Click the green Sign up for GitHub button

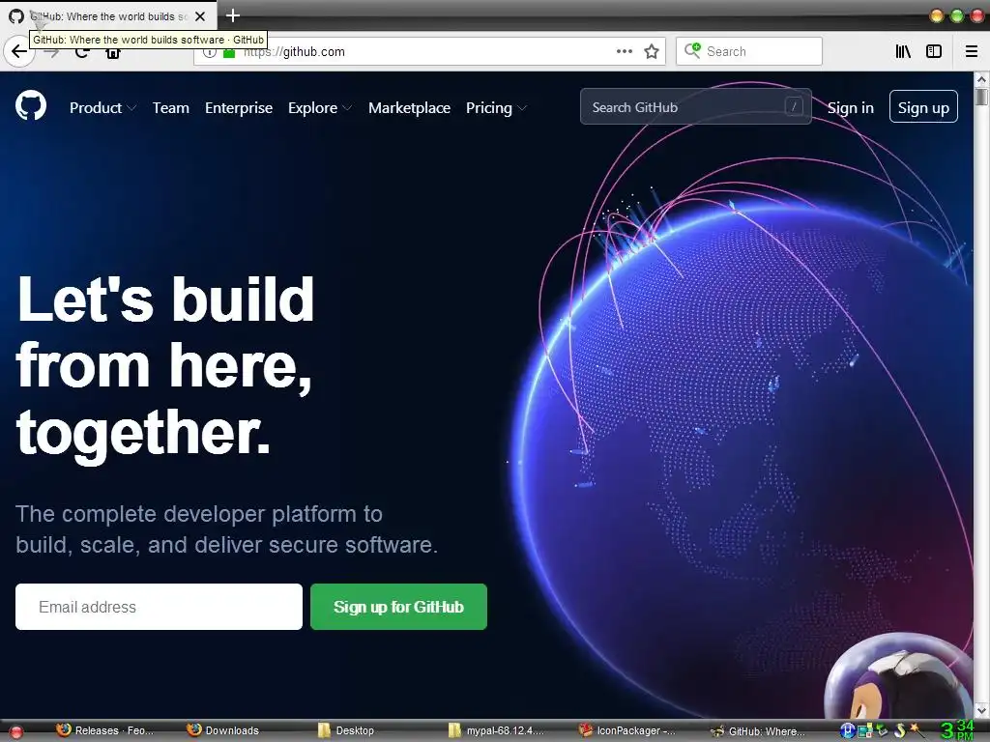tap(398, 607)
